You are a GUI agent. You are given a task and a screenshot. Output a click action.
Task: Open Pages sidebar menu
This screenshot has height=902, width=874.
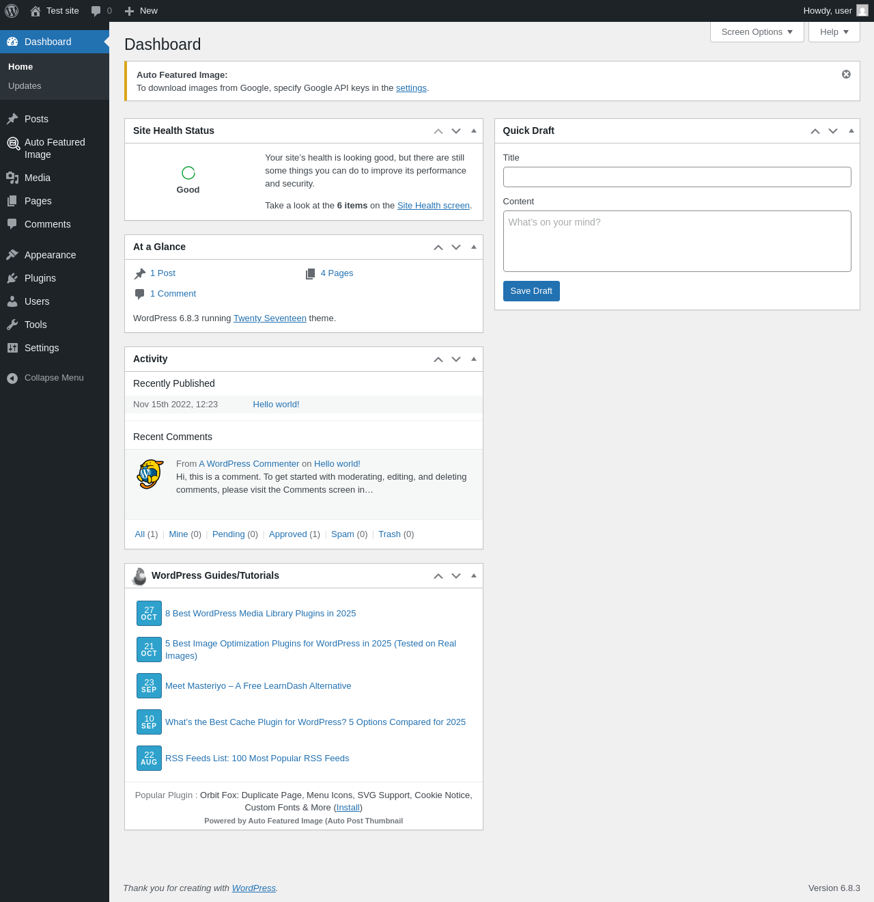55,201
